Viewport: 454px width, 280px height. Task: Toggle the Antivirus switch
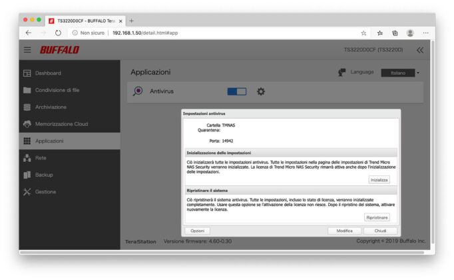tap(237, 91)
